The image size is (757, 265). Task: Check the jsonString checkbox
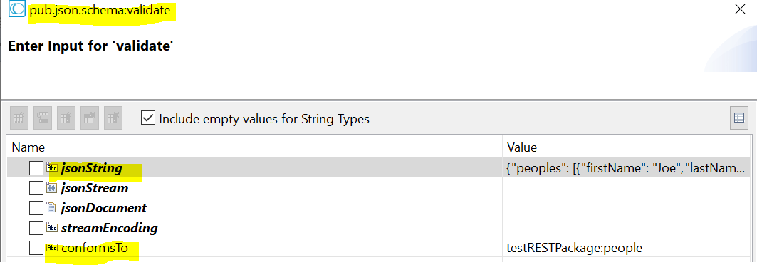pos(36,168)
